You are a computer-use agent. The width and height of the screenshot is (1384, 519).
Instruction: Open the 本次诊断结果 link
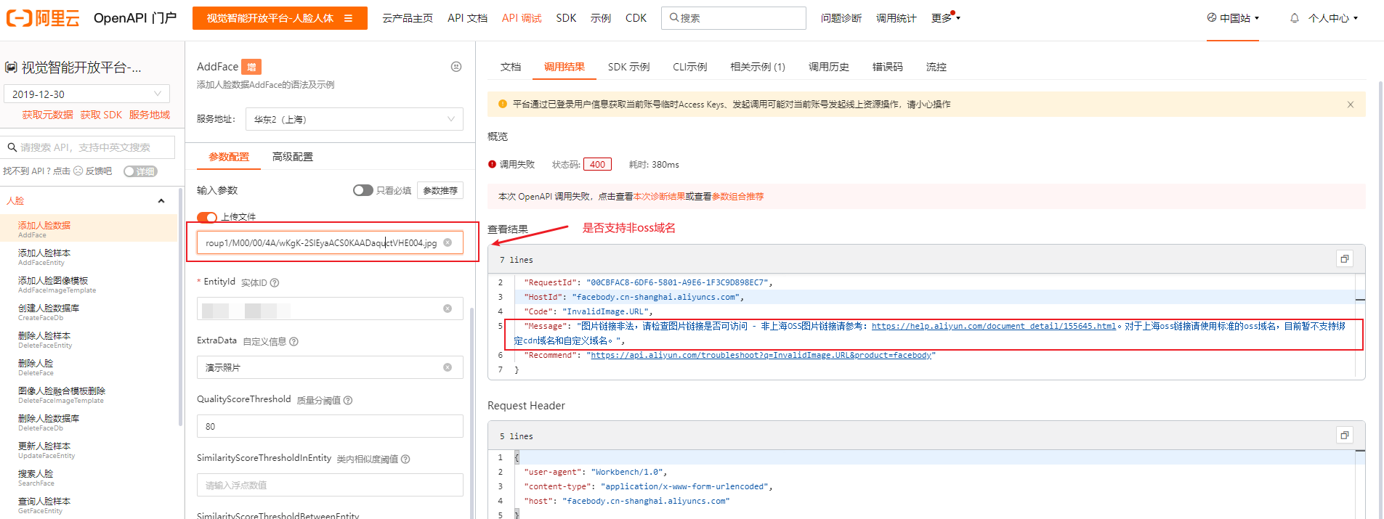659,197
